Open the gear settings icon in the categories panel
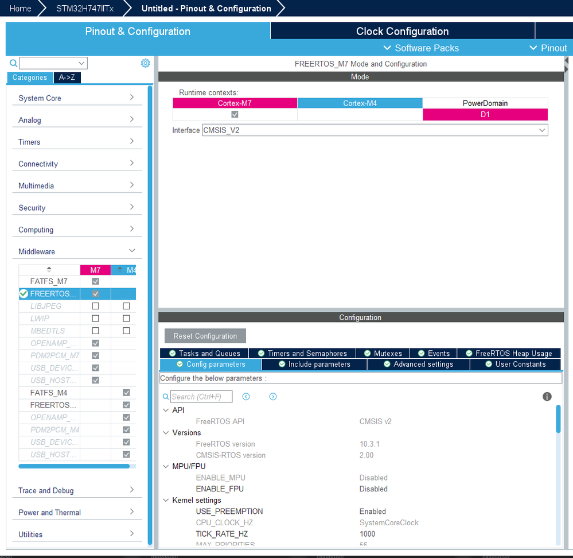The height and width of the screenshot is (558, 573). pos(146,63)
